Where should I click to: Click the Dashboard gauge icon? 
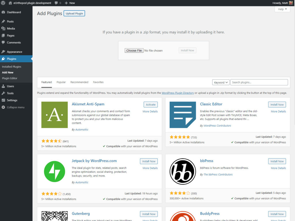(x=3, y=12)
